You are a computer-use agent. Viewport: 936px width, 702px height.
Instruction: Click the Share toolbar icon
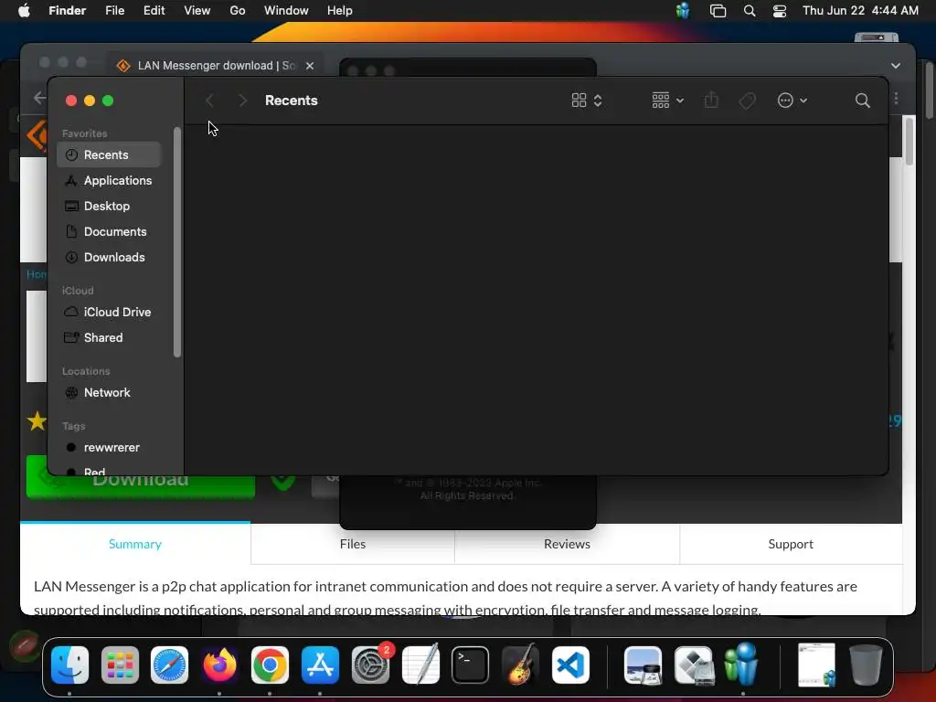pyautogui.click(x=711, y=101)
